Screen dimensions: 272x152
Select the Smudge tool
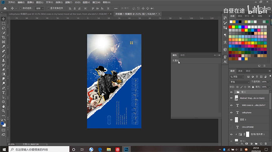click(3, 79)
